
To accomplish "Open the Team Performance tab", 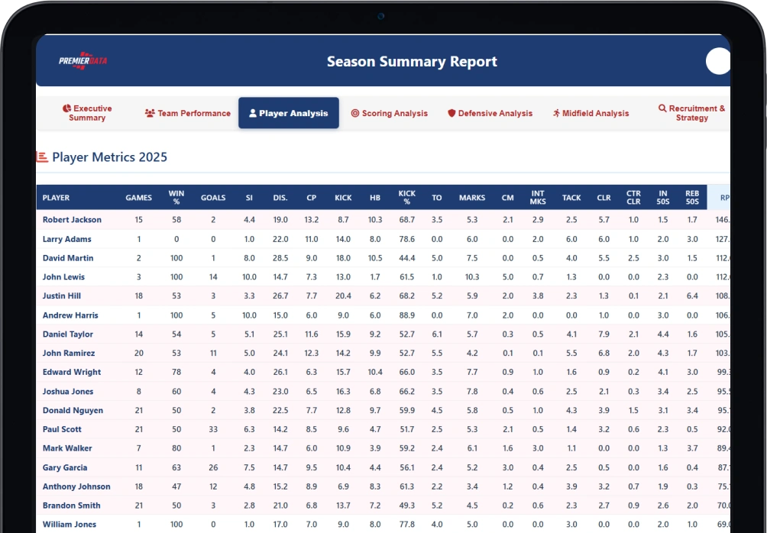I will click(x=188, y=114).
